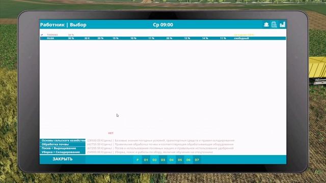Select worker THOMAS row

(163, 35)
